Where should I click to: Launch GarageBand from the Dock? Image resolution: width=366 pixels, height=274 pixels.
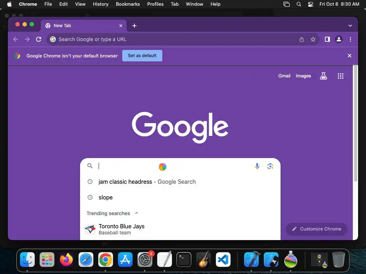tap(203, 260)
